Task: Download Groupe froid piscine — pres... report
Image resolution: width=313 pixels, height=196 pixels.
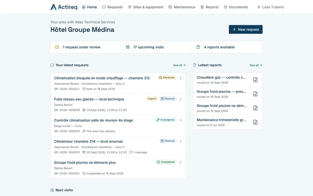Action: pyautogui.click(x=255, y=94)
